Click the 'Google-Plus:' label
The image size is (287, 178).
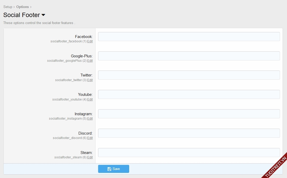coord(82,56)
